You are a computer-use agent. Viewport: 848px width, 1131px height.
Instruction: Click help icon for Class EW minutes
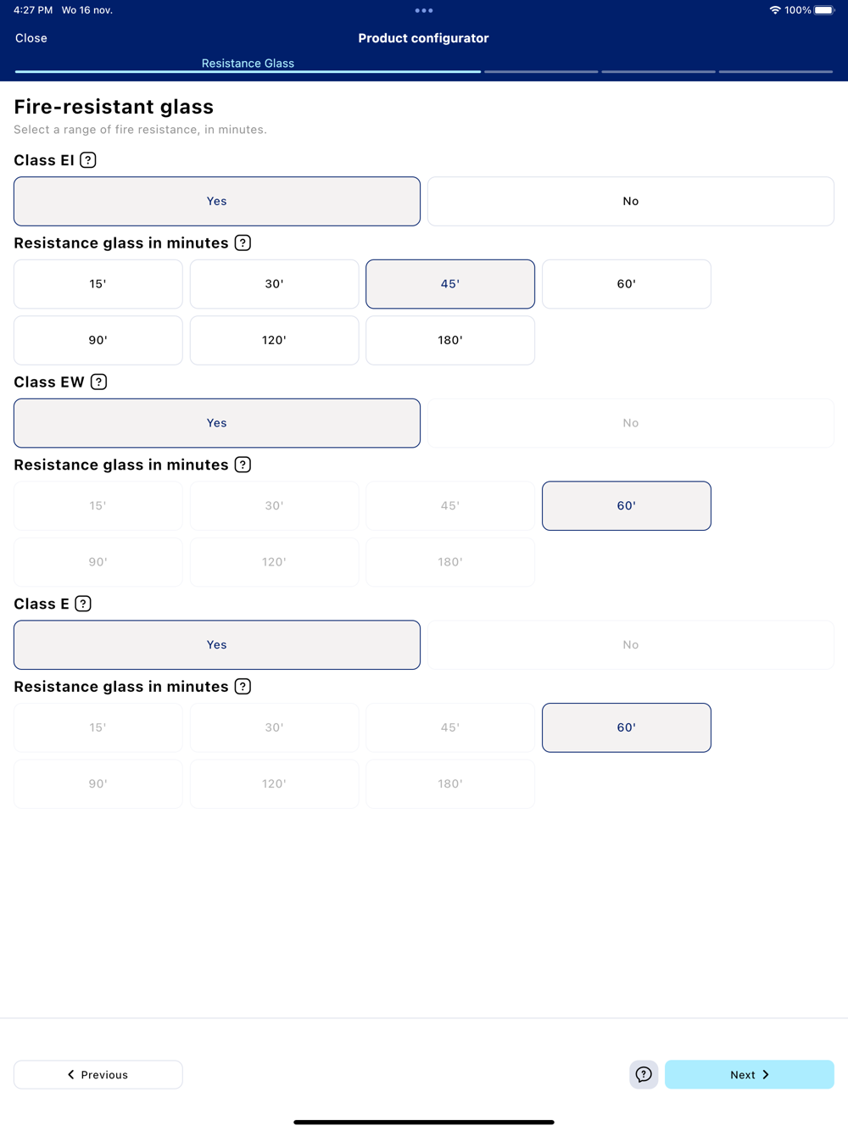click(x=243, y=465)
